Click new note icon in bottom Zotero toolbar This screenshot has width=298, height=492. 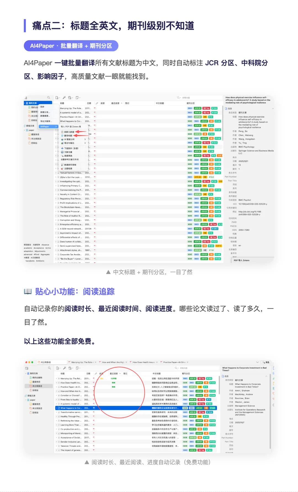(78, 368)
